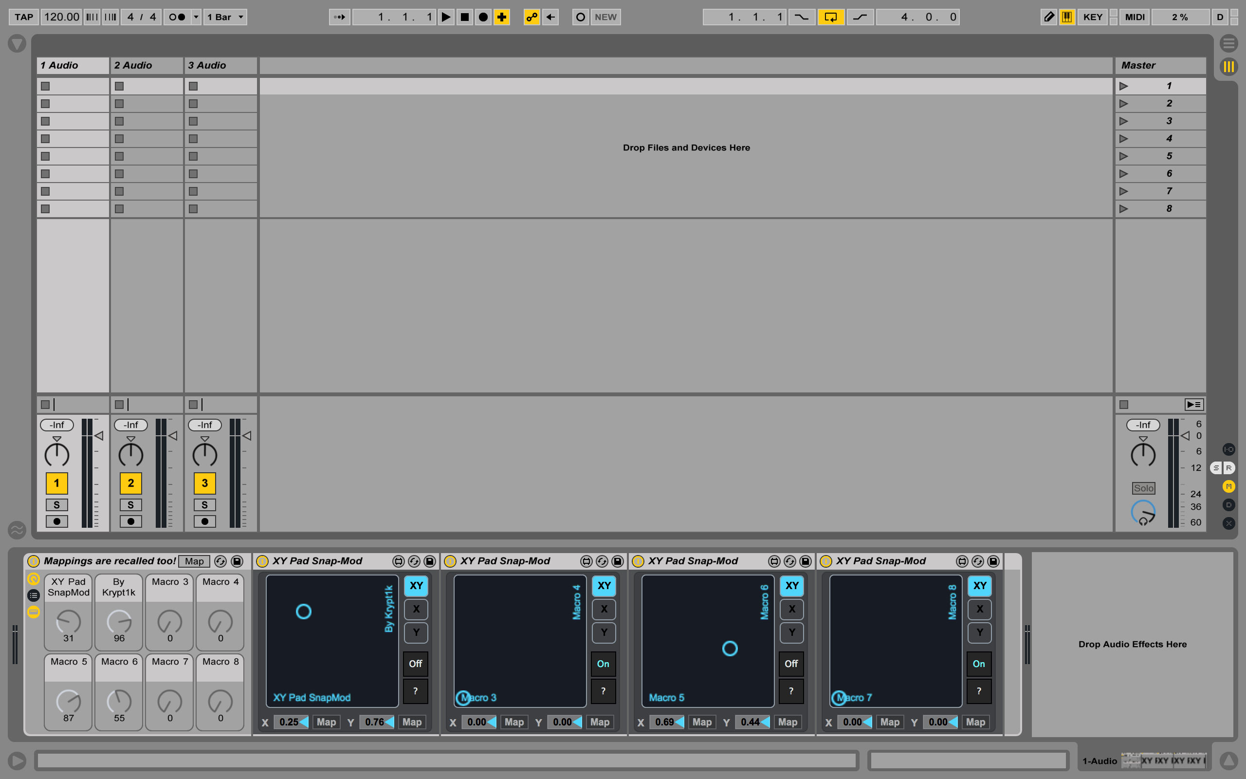Launch Master scene 3
Screen dimensions: 1246x779
point(1123,121)
